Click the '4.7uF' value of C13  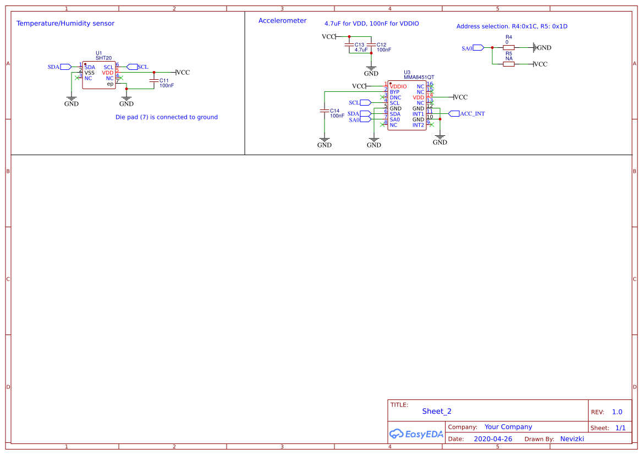coord(361,50)
